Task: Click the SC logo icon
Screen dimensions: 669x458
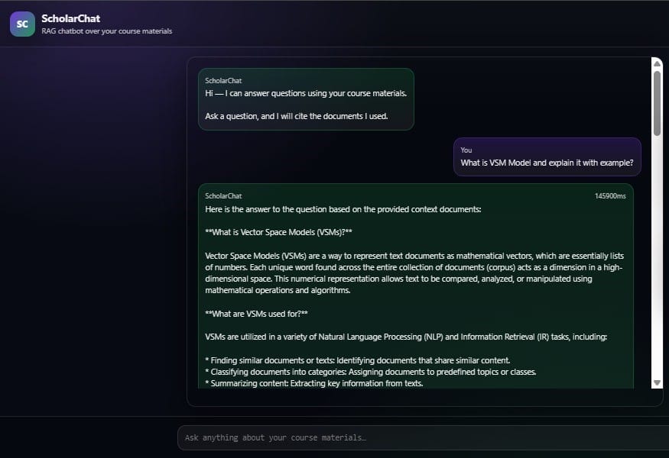Action: point(22,24)
